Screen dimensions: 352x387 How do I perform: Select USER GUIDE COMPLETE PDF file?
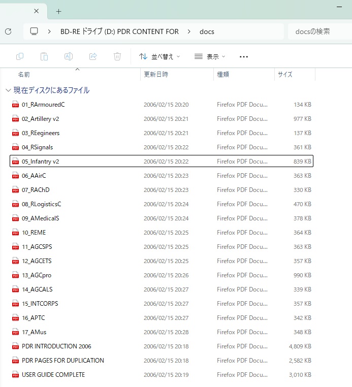pyautogui.click(x=53, y=375)
